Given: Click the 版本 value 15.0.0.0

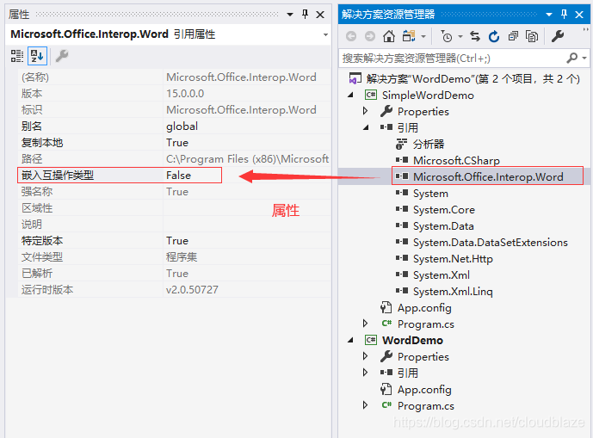Looking at the screenshot, I should pyautogui.click(x=185, y=94).
